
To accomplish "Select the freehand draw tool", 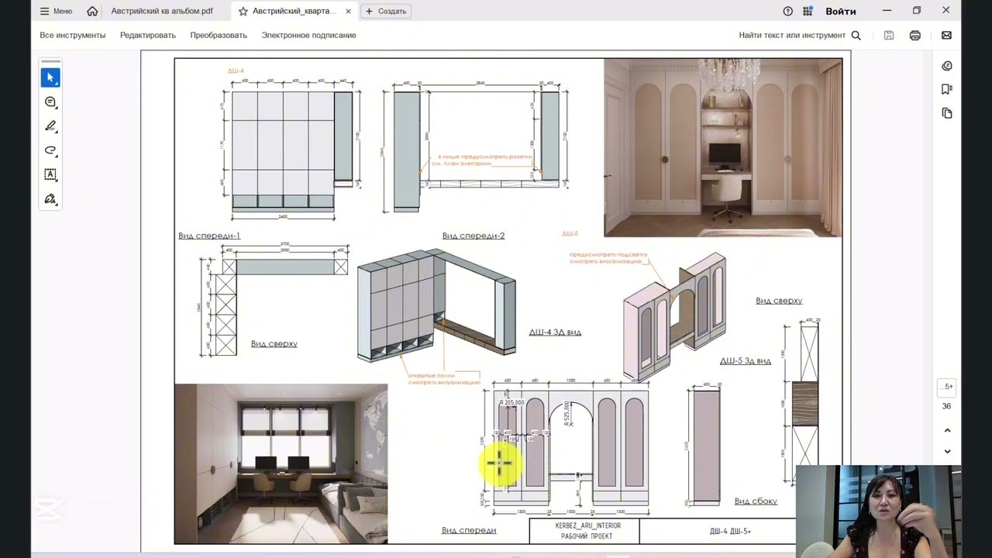I will [50, 150].
